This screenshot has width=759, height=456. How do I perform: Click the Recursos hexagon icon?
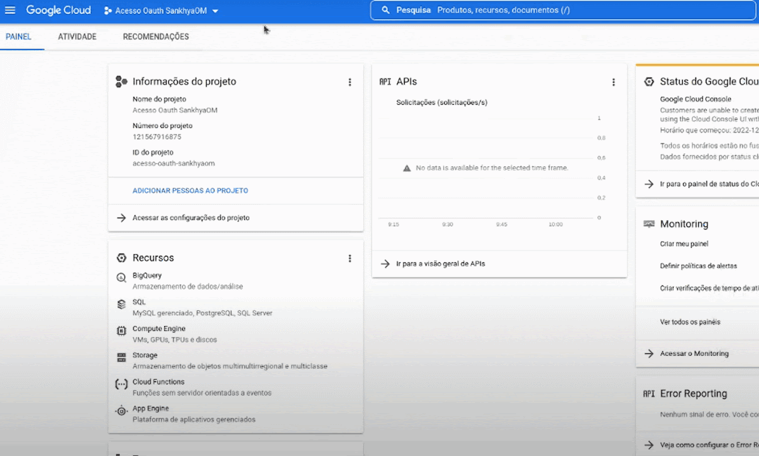pos(122,258)
